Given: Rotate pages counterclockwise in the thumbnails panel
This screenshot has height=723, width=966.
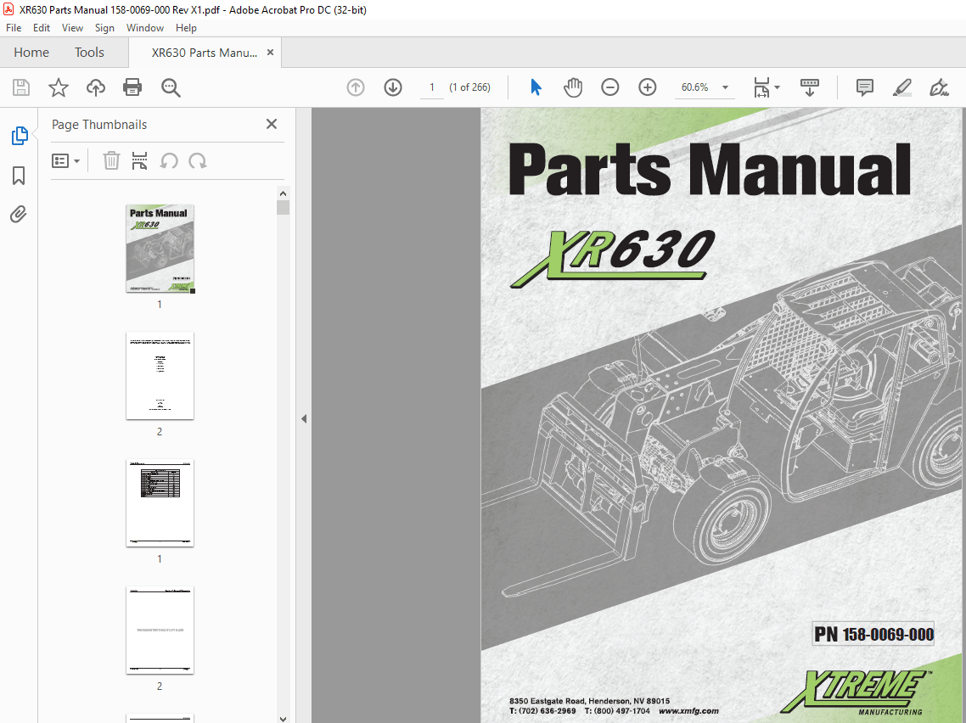Looking at the screenshot, I should click(x=170, y=160).
